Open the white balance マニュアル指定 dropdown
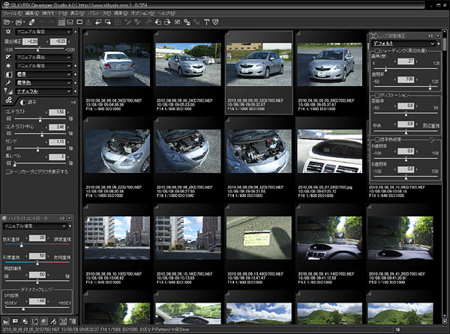This screenshot has width=450, height=334. [43, 66]
